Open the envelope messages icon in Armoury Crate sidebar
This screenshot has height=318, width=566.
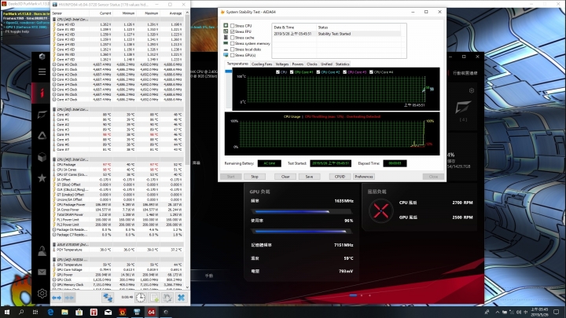(42, 272)
